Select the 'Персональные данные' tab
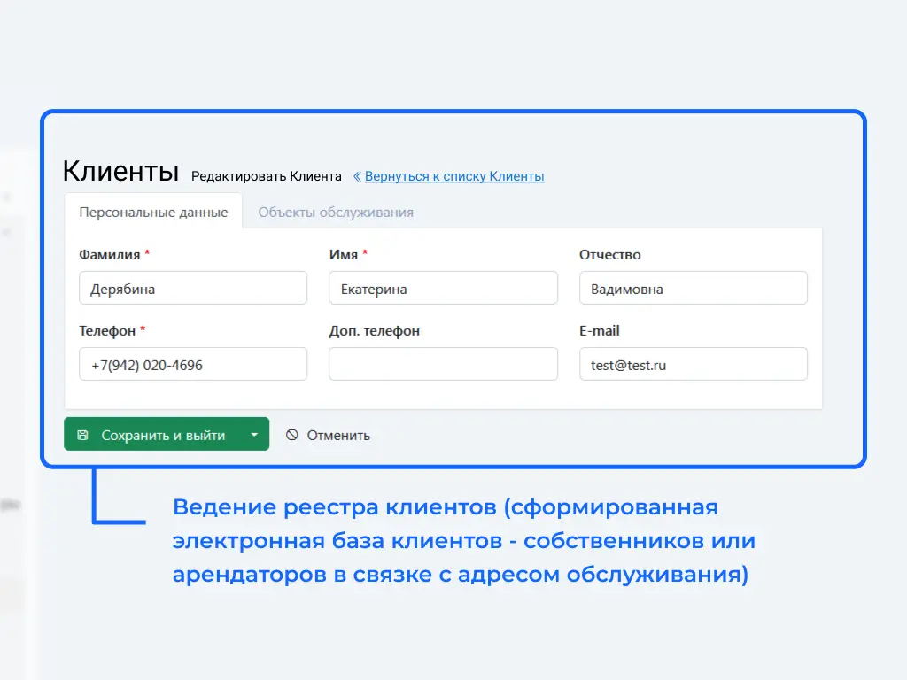907x680 pixels. point(153,212)
